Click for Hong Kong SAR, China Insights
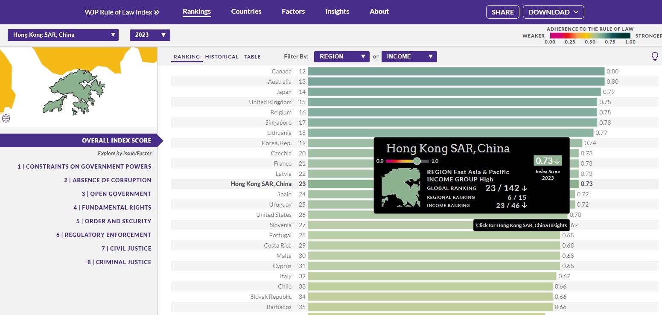662x315 pixels. (521, 225)
